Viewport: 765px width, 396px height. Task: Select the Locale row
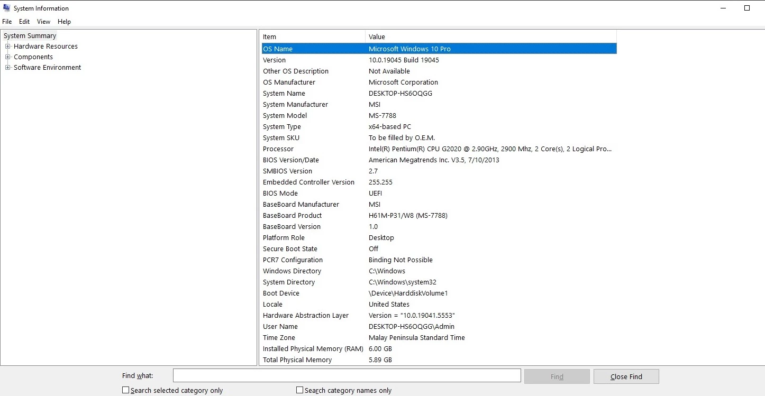click(x=439, y=304)
